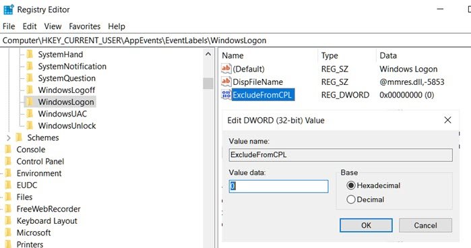
Task: Click the tree pane scroll-up arrow
Action: click(x=208, y=55)
